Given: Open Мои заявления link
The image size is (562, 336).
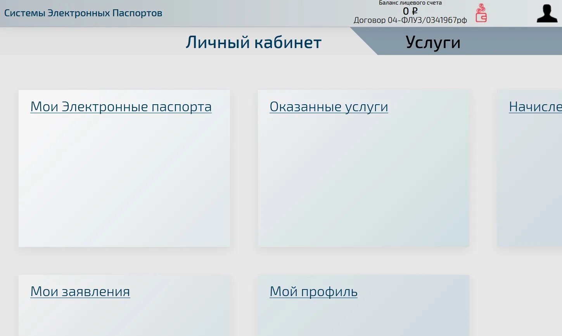Looking at the screenshot, I should pyautogui.click(x=80, y=291).
